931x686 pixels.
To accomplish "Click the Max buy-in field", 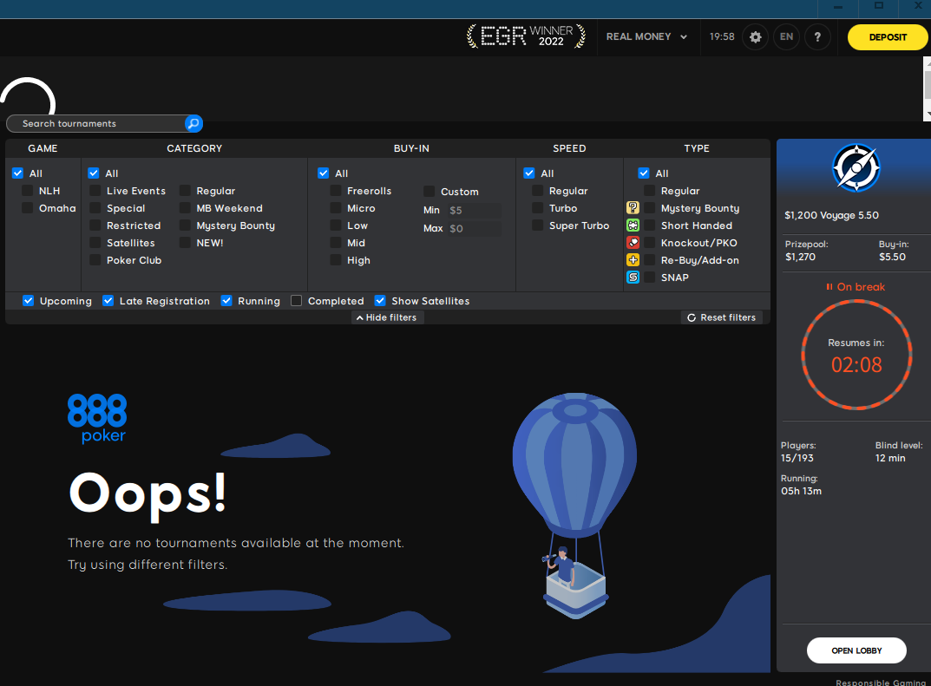I will [474, 228].
